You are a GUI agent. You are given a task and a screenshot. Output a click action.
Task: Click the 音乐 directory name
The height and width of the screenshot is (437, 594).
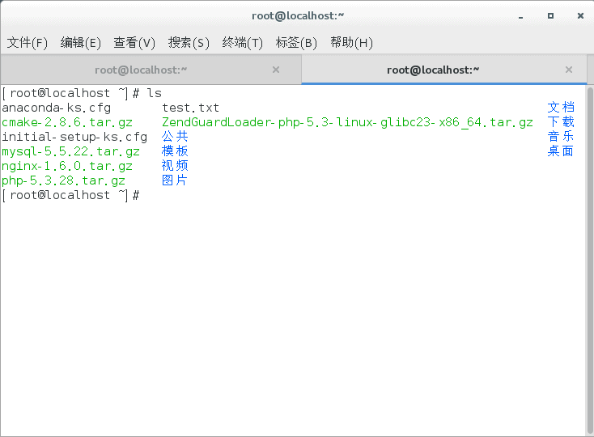pos(561,136)
